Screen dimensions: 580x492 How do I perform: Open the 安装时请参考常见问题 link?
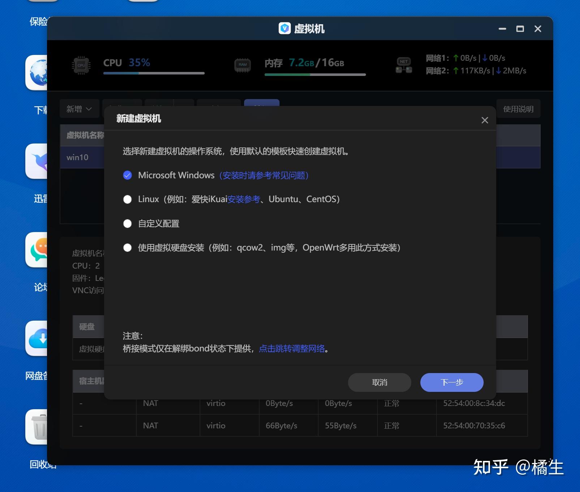[x=264, y=175]
